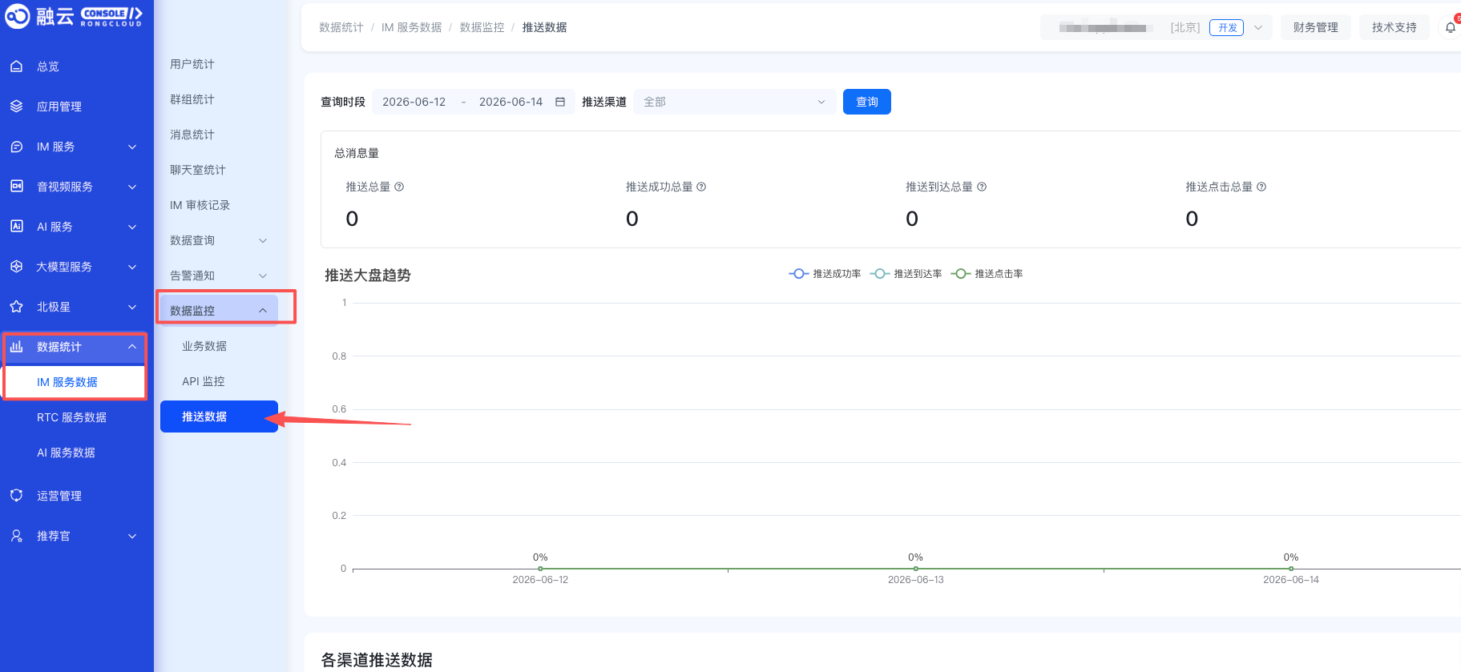Toggle 推送成功率 legend series
This screenshot has height=672, width=1461.
pos(825,274)
